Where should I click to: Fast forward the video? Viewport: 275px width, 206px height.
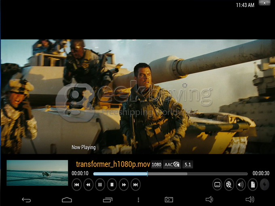click(x=124, y=185)
